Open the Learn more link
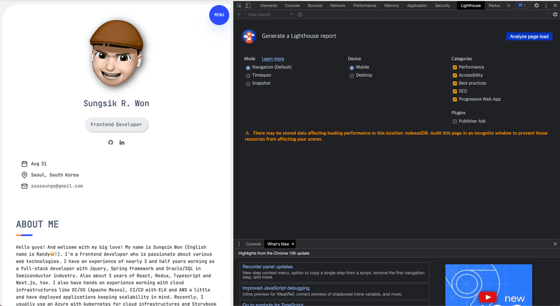This screenshot has height=306, width=560. click(x=273, y=59)
